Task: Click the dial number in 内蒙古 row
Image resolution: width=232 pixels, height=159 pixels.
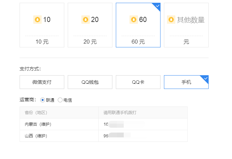Action: tap(114, 124)
